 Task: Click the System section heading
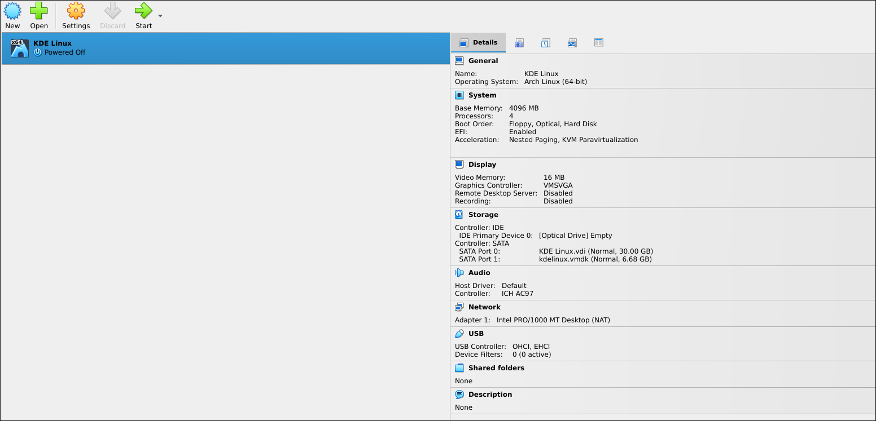click(482, 95)
